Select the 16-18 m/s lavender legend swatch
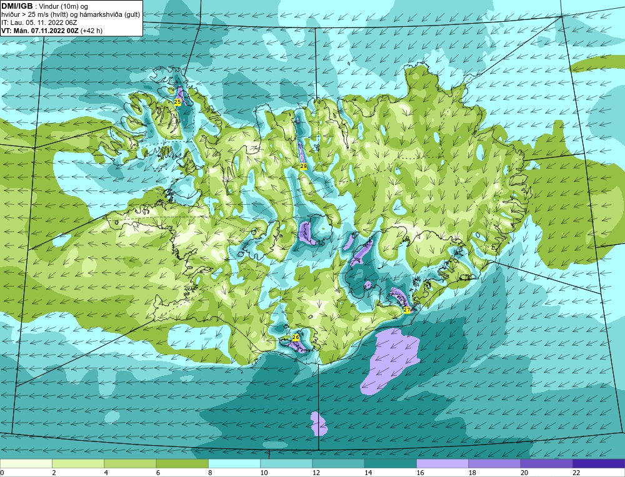The height and width of the screenshot is (477, 625). 442,463
